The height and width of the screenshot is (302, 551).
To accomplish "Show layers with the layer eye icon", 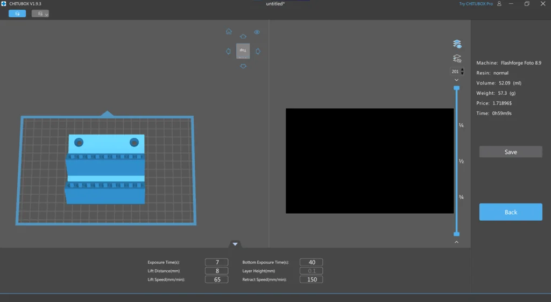I will (457, 44).
